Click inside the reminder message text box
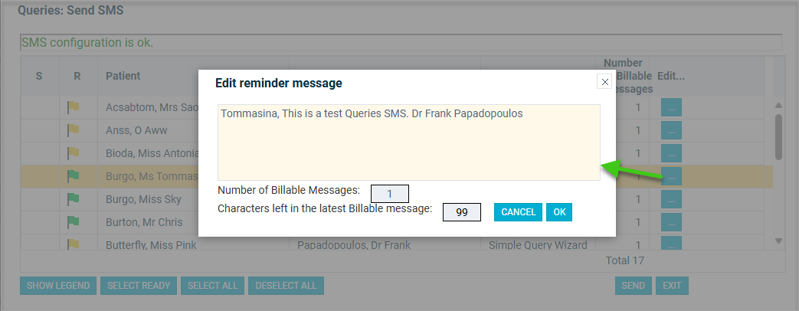 click(408, 142)
